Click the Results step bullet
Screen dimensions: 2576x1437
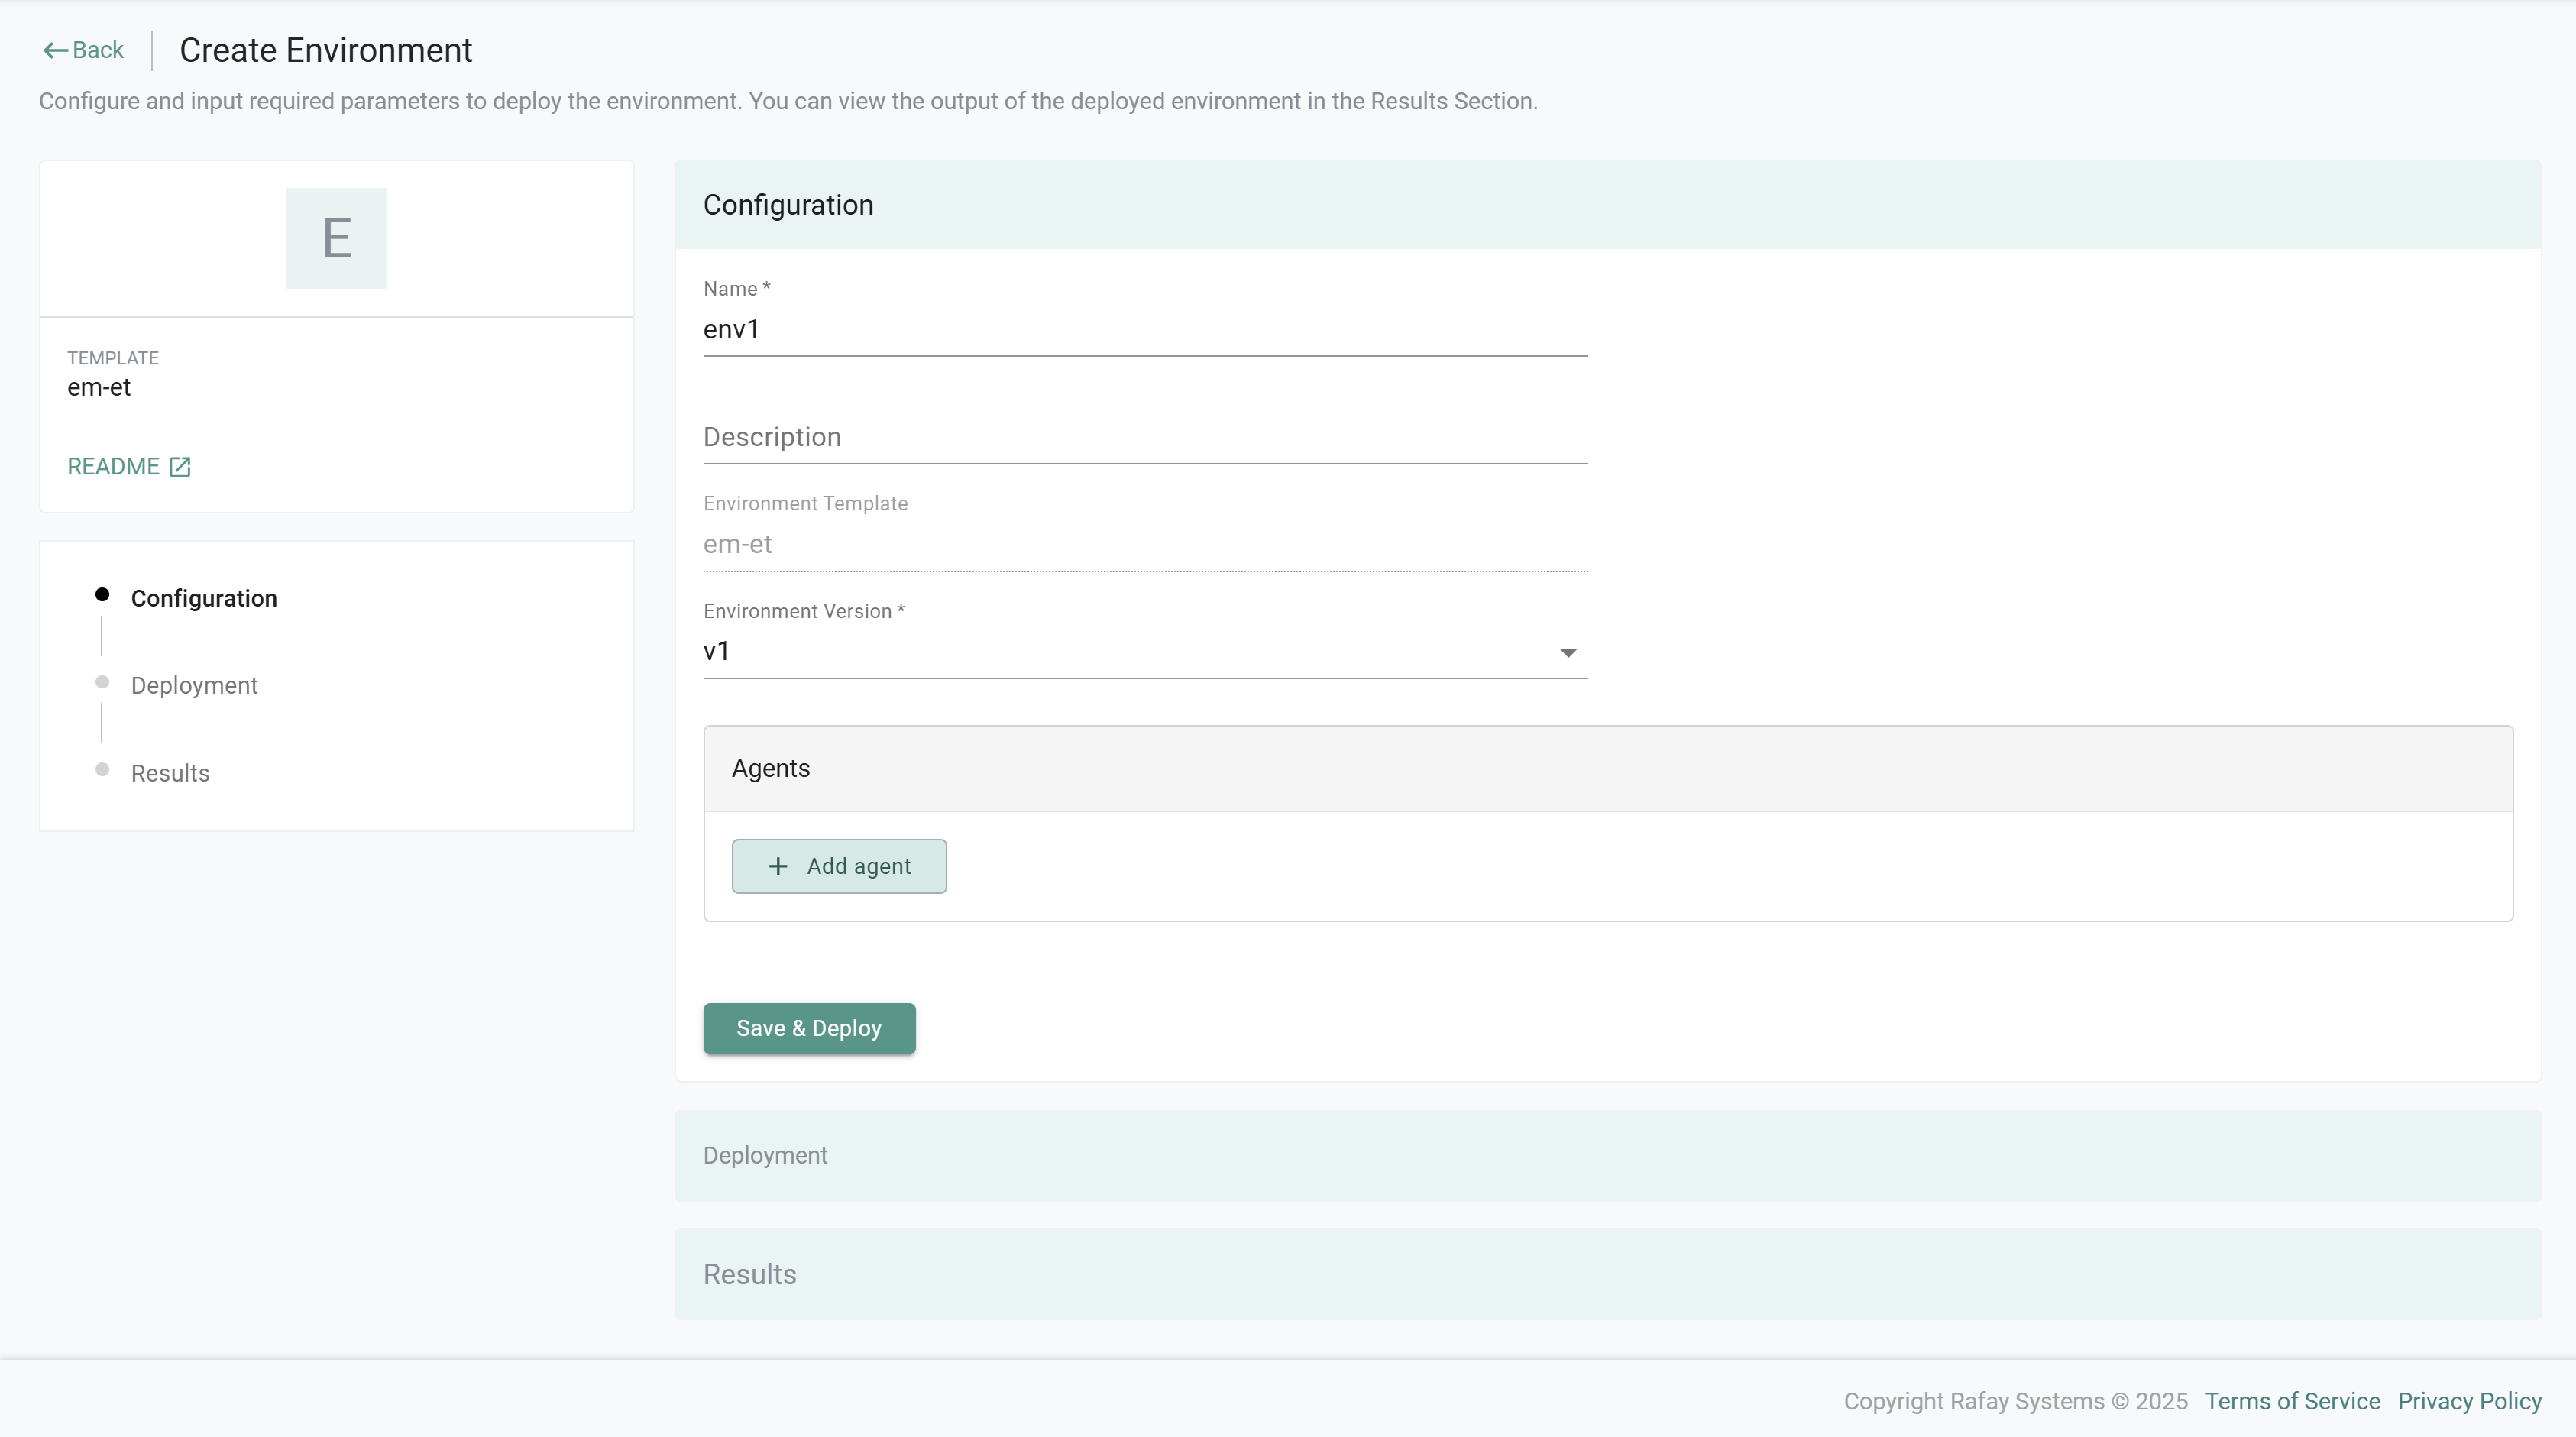pyautogui.click(x=102, y=769)
